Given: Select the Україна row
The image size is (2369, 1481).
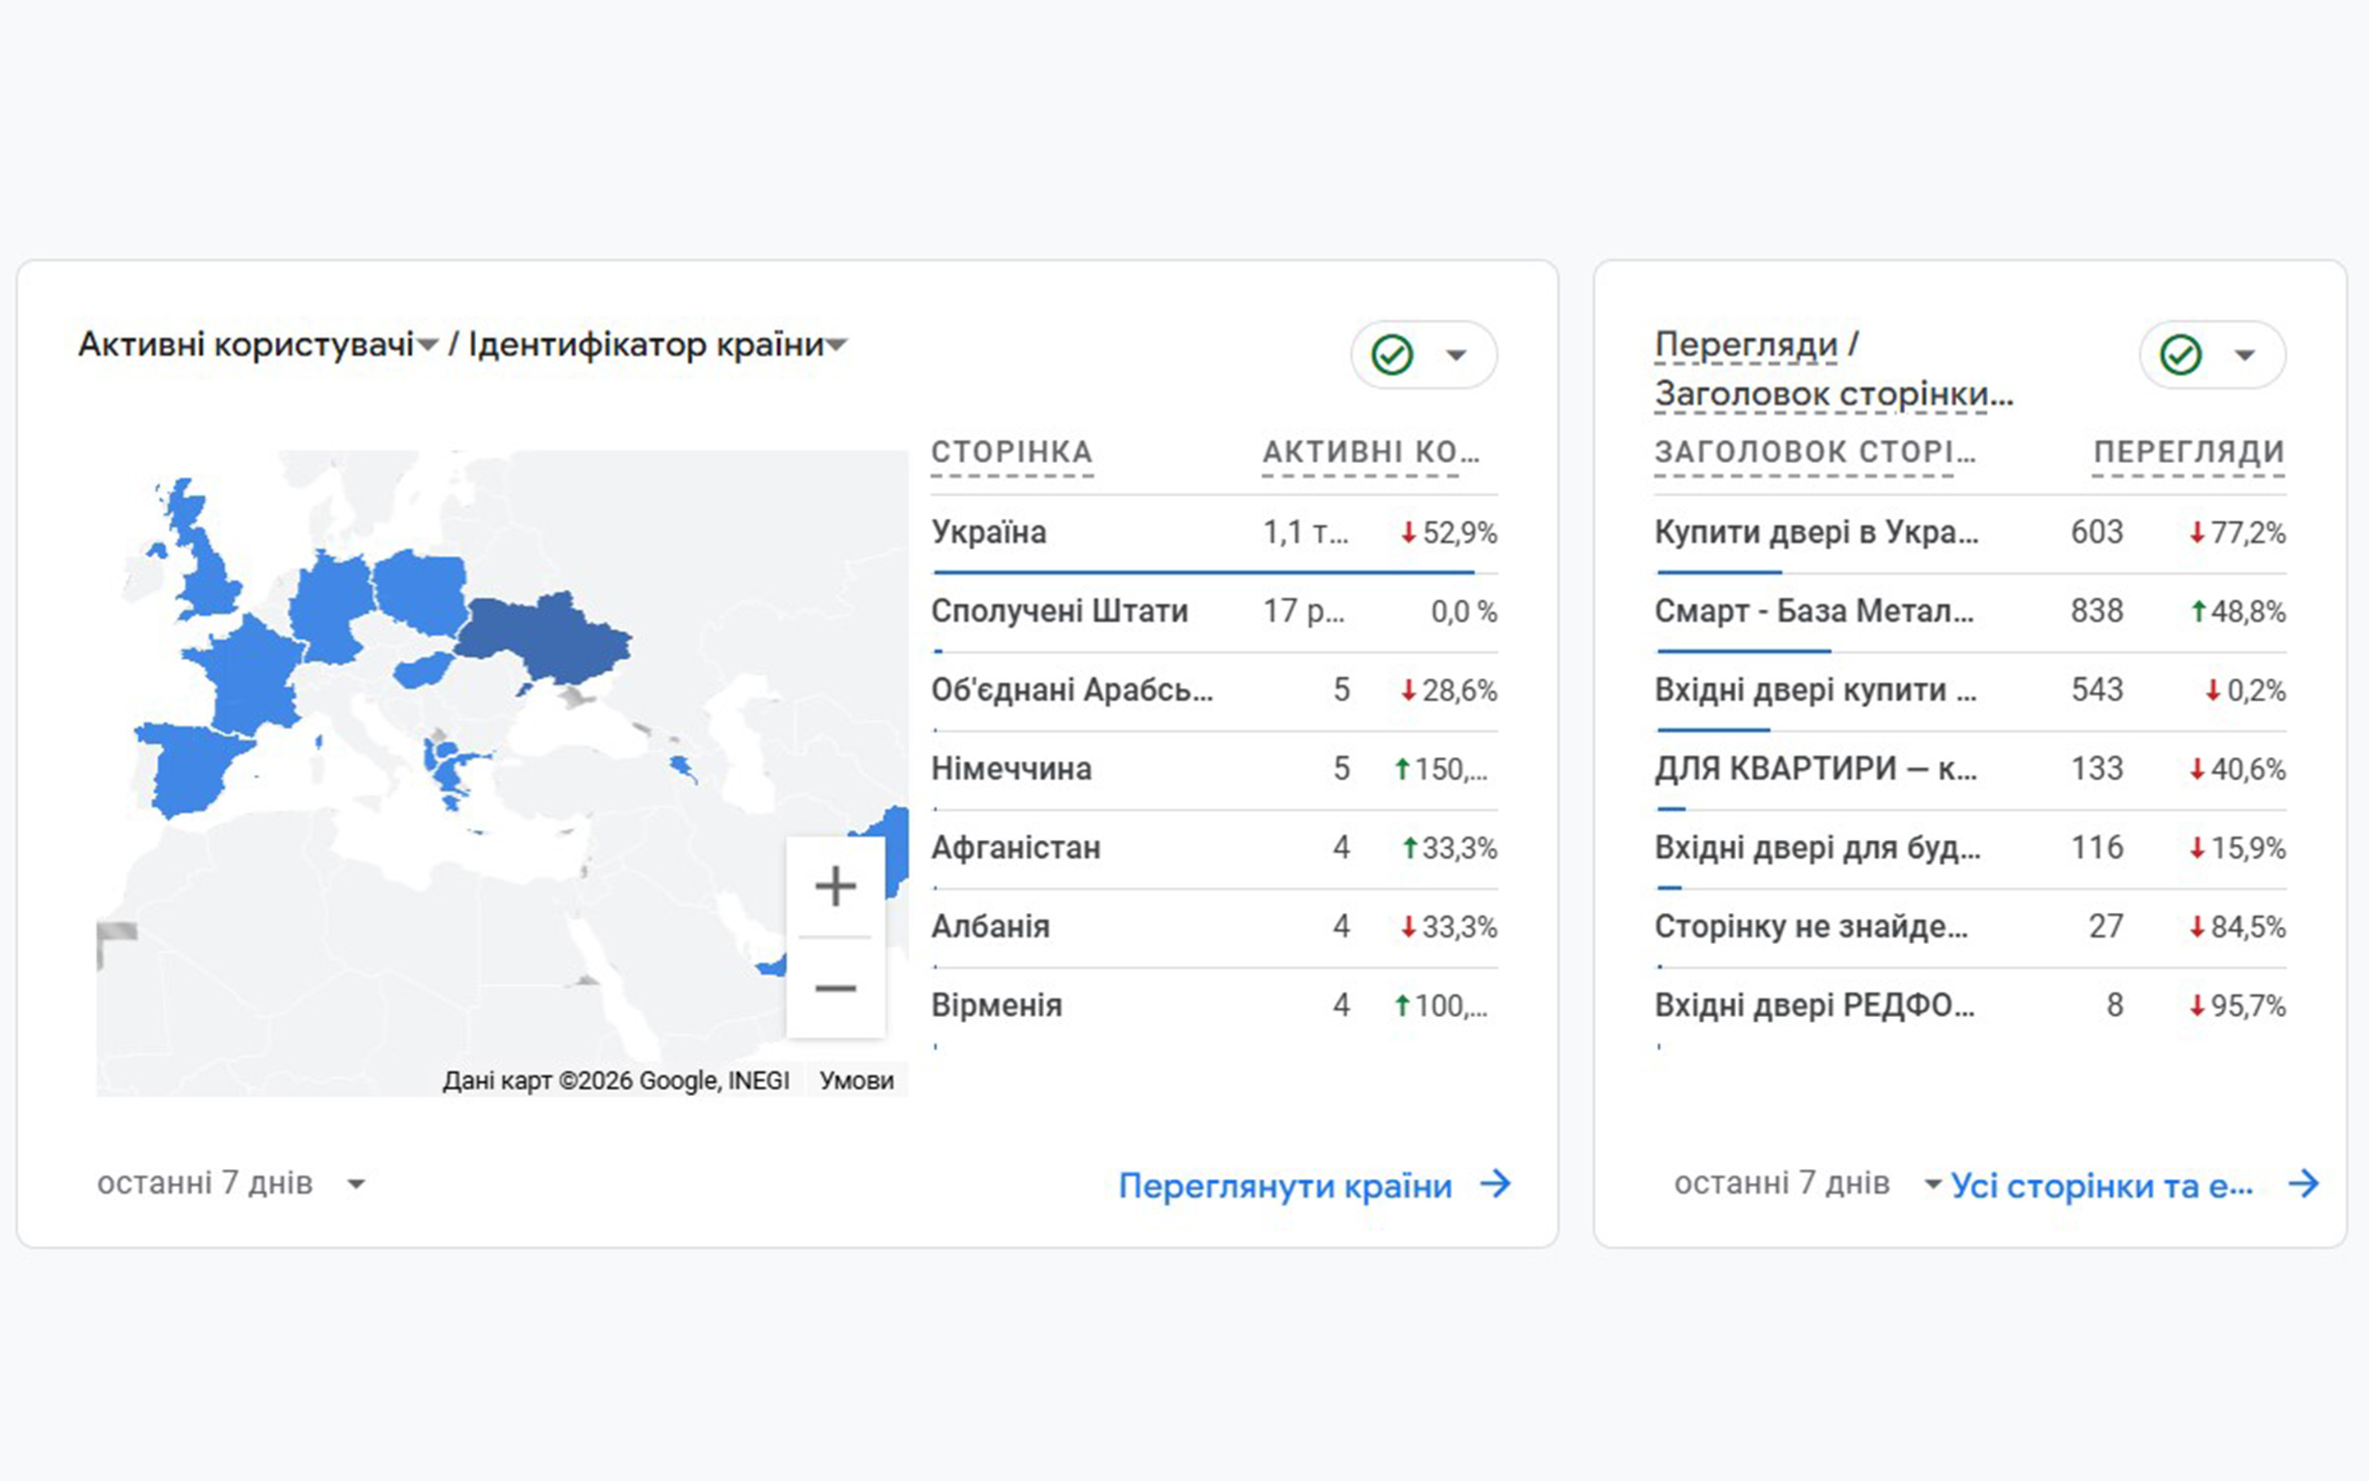Looking at the screenshot, I should 1214,533.
